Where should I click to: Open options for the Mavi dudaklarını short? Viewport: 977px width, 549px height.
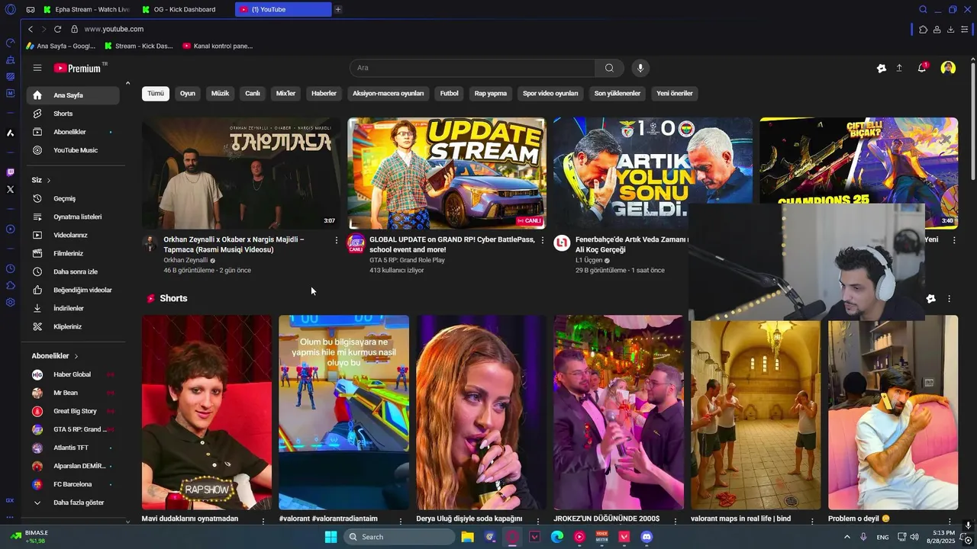[x=263, y=521]
